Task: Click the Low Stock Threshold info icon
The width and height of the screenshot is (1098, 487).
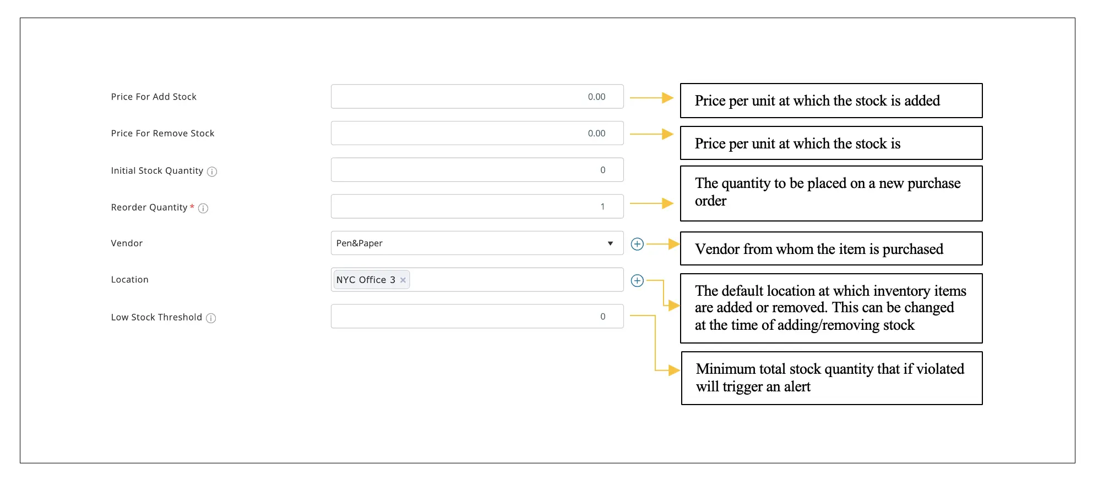Action: coord(211,318)
